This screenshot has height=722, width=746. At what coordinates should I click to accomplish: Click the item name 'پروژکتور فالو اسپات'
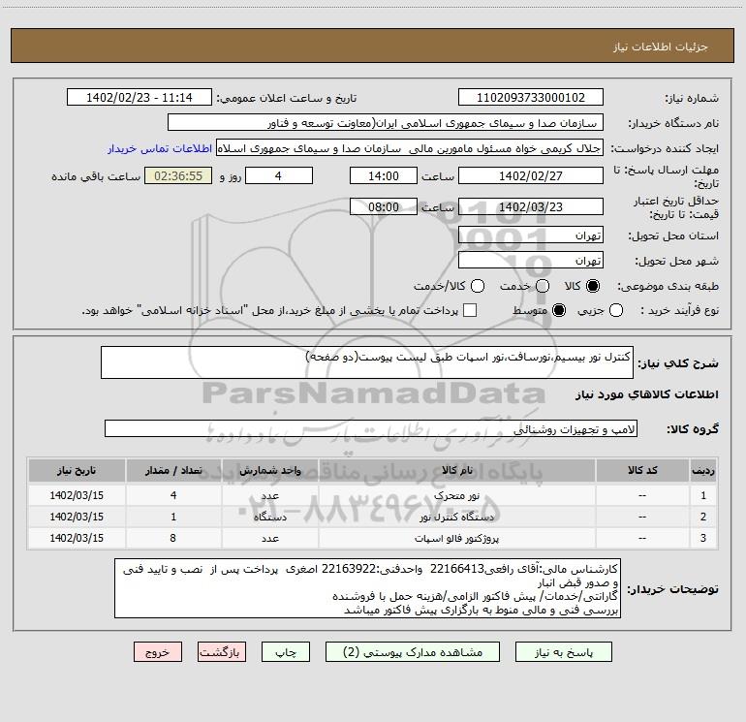coord(456,538)
